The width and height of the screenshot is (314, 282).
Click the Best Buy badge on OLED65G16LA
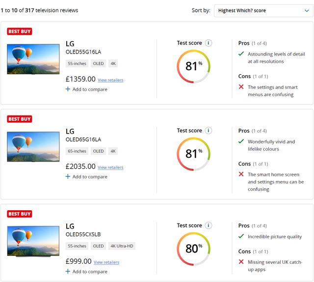20,119
